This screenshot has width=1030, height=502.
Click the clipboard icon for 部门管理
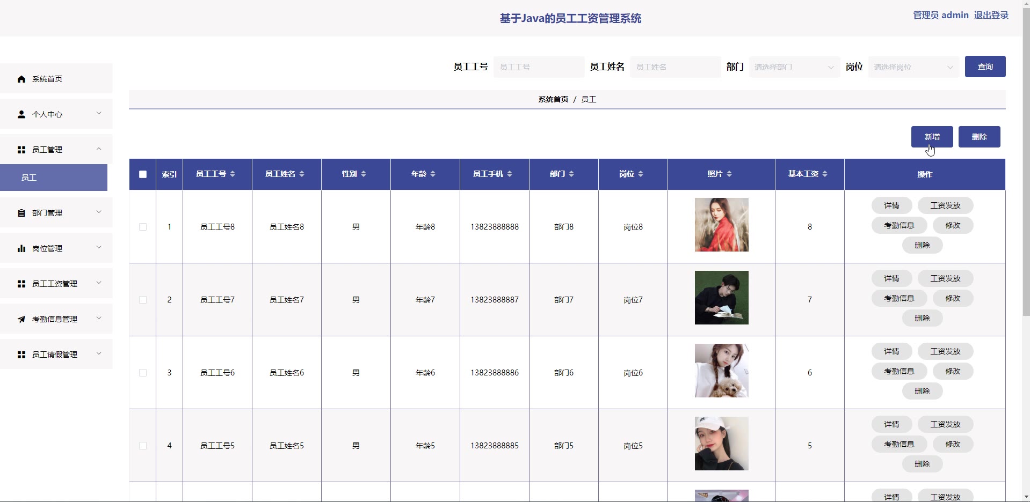21,213
